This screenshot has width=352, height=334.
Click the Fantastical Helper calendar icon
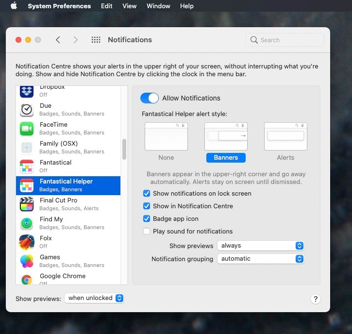[27, 185]
